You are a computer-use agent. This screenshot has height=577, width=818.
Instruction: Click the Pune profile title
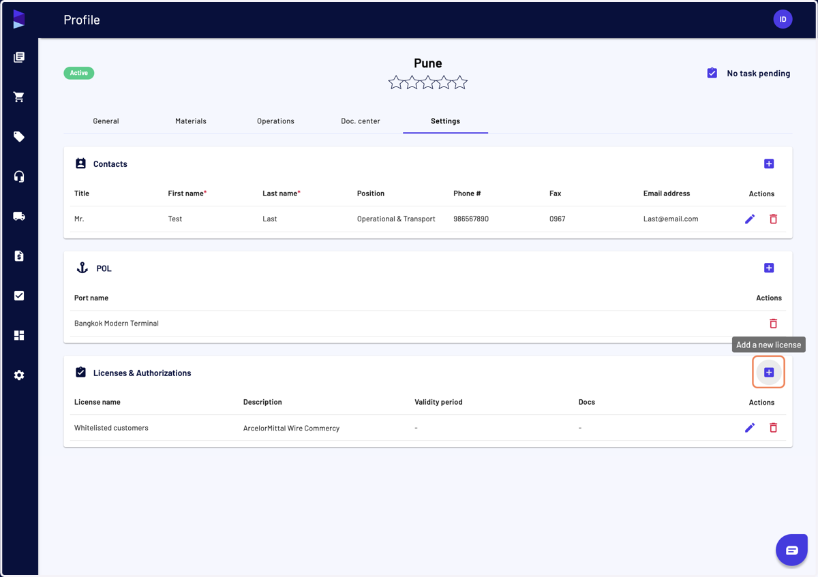[x=428, y=63]
